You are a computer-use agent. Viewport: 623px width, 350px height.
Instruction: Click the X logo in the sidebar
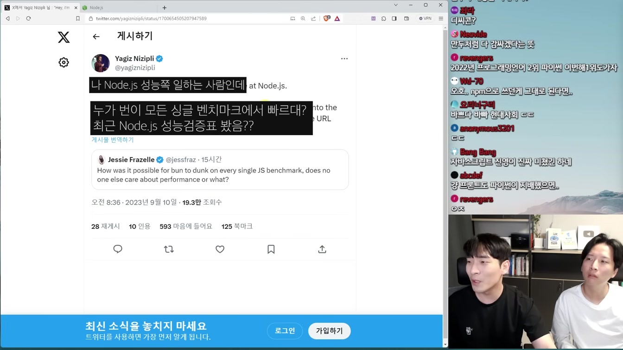(64, 37)
